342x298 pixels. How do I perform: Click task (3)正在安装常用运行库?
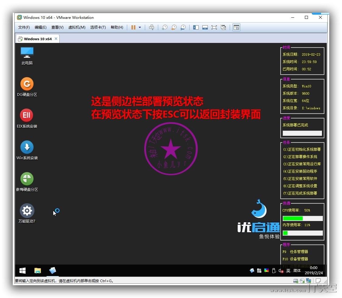tap(302, 164)
